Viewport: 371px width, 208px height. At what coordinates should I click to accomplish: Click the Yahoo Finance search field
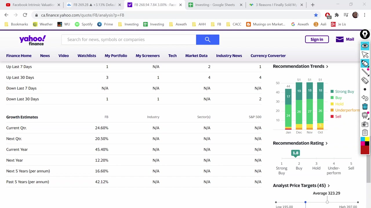point(129,40)
